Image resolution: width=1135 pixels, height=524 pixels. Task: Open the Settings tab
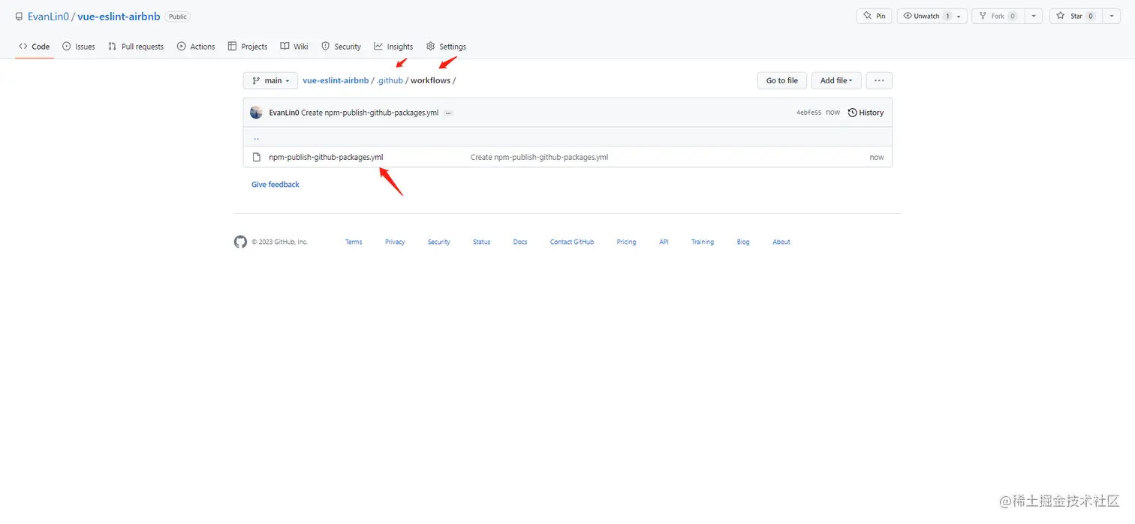[x=446, y=47]
